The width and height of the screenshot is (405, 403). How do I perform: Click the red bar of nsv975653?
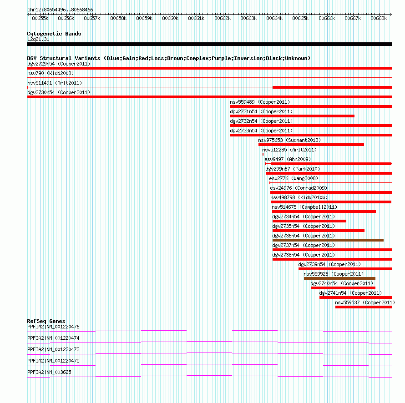(311, 145)
